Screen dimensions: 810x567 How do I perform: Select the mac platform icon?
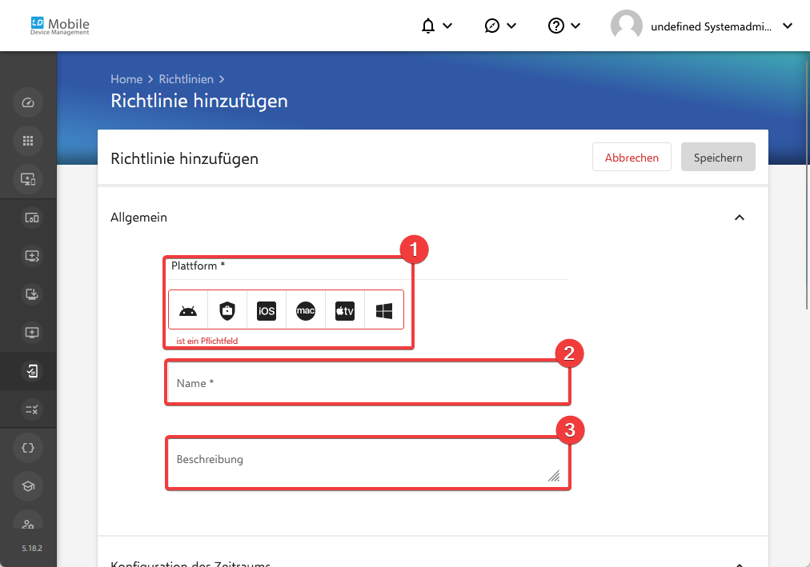click(x=306, y=310)
